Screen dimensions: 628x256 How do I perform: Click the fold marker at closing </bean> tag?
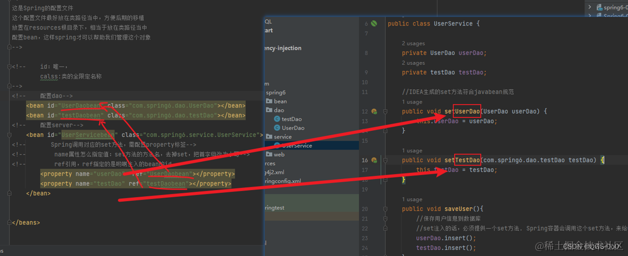pos(9,193)
